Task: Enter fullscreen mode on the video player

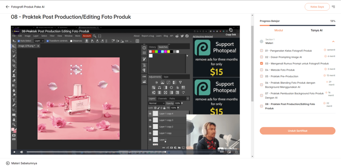Action: tap(236, 152)
